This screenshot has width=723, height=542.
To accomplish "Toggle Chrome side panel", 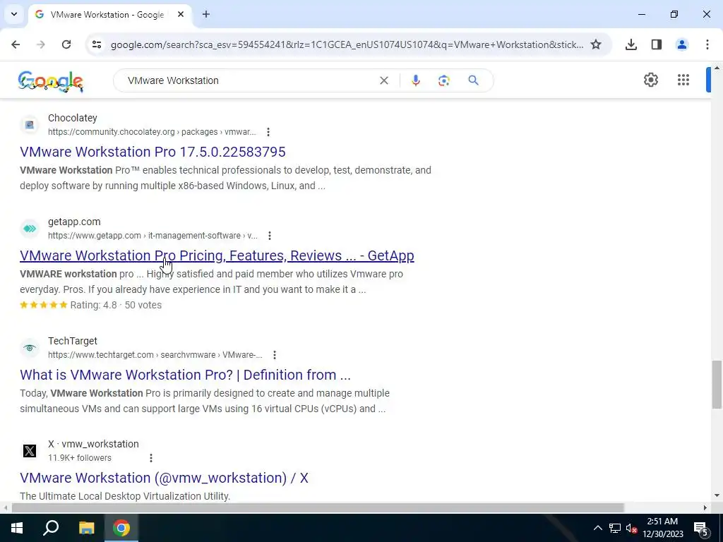I will [x=657, y=44].
